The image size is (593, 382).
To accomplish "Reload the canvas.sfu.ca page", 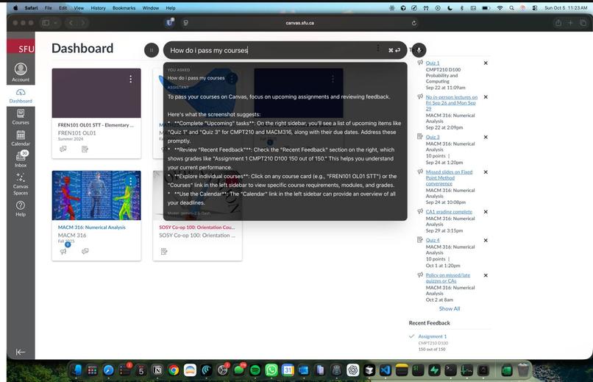I will [413, 23].
